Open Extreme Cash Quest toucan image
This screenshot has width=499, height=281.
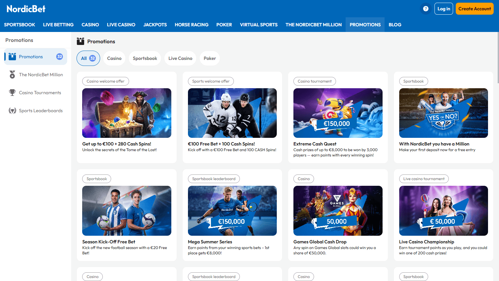tap(338, 113)
